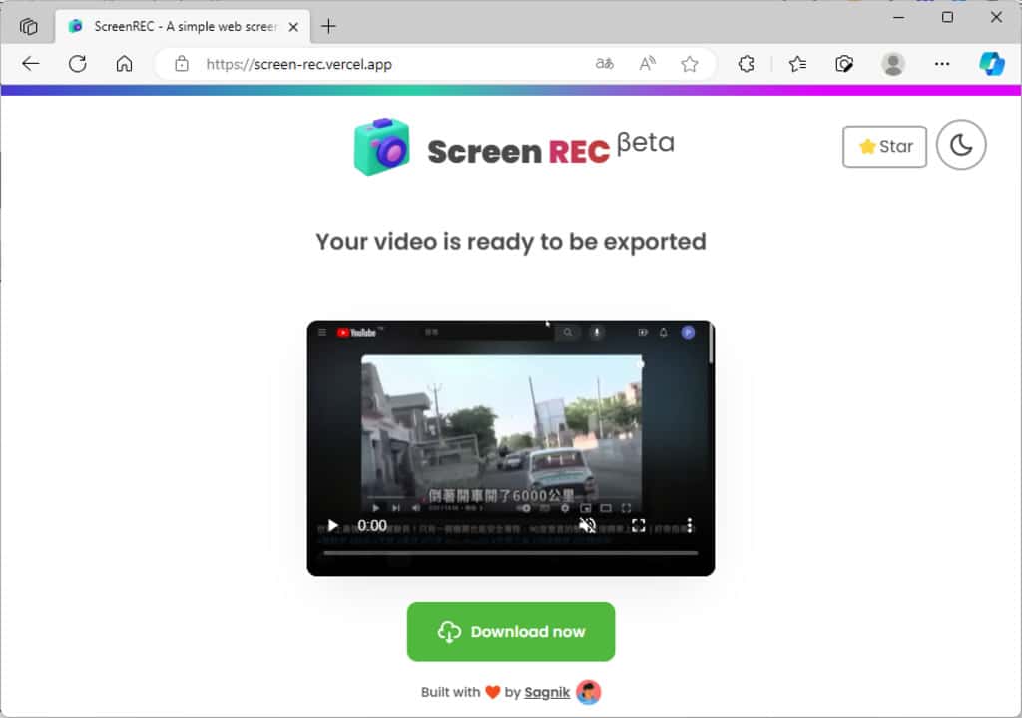Enter fullscreen on video preview

638,525
